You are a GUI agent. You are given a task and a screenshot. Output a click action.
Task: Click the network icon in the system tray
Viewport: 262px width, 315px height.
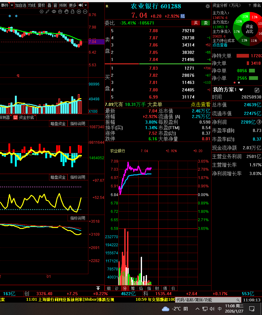[x=205, y=309]
